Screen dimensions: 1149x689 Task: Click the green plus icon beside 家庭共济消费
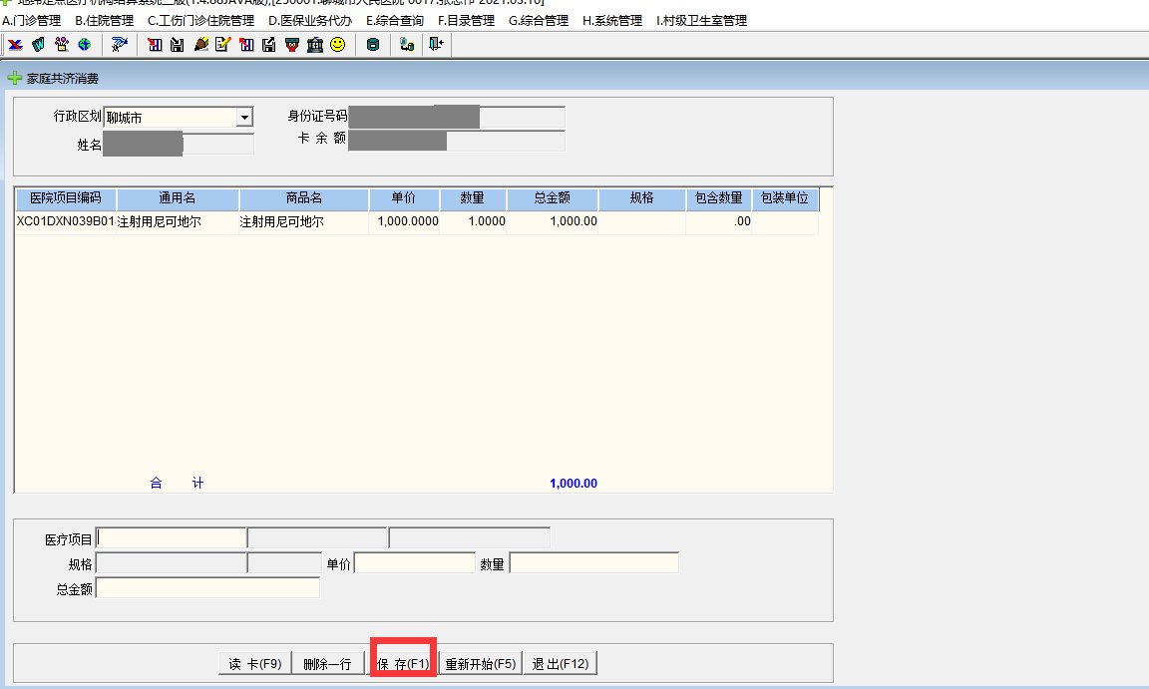click(15, 79)
